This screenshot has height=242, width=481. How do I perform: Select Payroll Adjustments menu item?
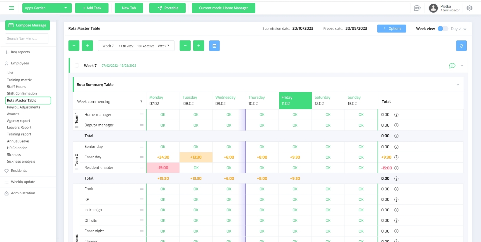pyautogui.click(x=23, y=107)
